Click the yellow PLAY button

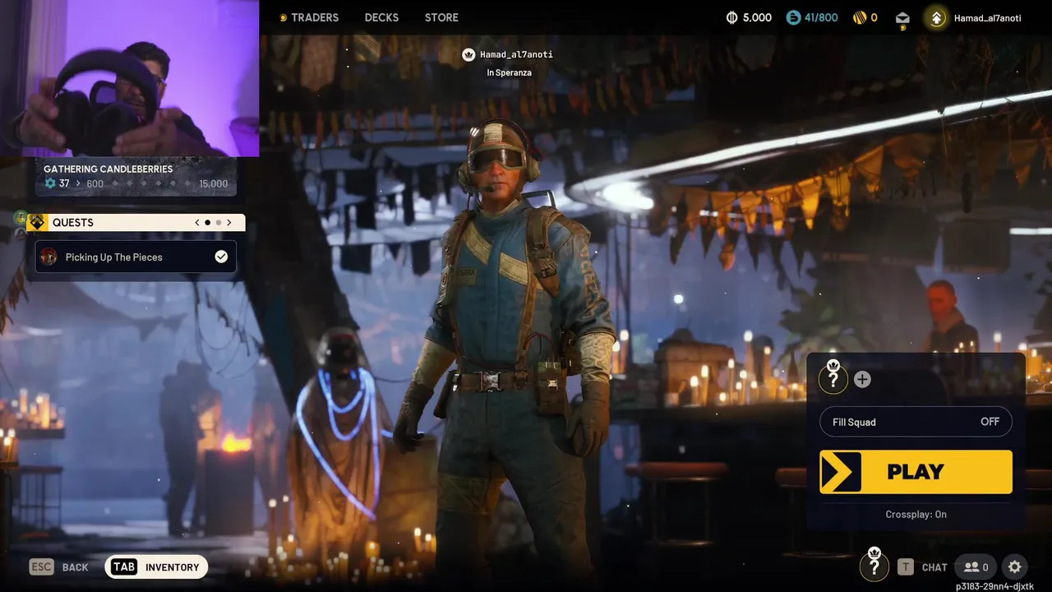(916, 472)
